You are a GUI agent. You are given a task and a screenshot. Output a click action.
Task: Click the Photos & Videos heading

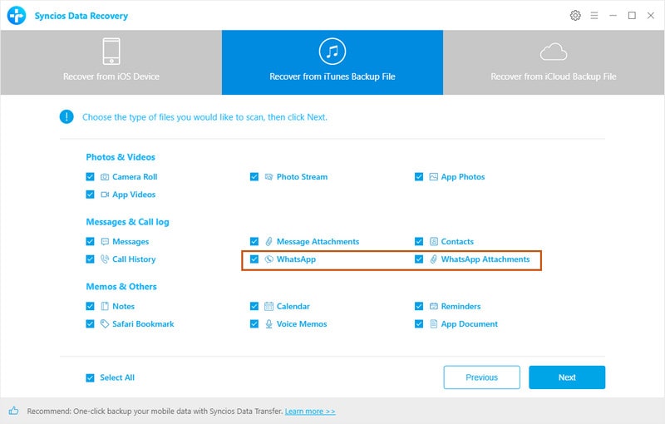[121, 157]
